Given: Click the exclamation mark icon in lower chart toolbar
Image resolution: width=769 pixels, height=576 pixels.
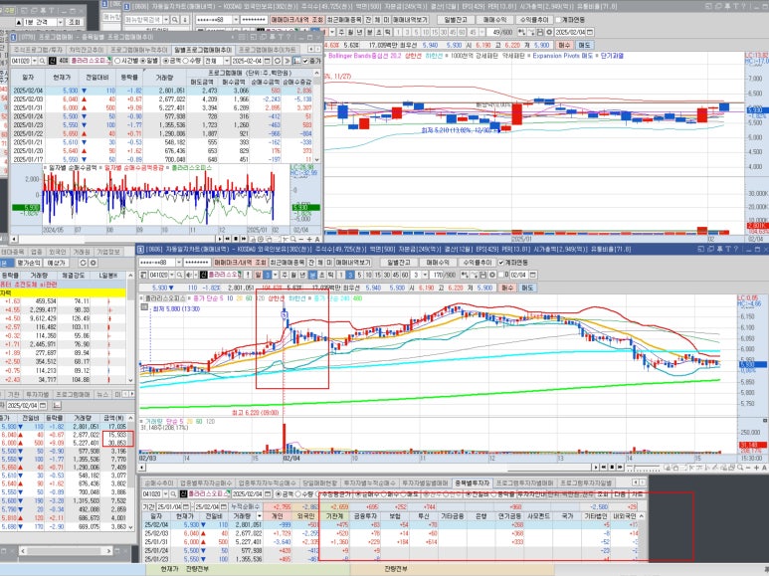Looking at the screenshot, I should click(248, 275).
